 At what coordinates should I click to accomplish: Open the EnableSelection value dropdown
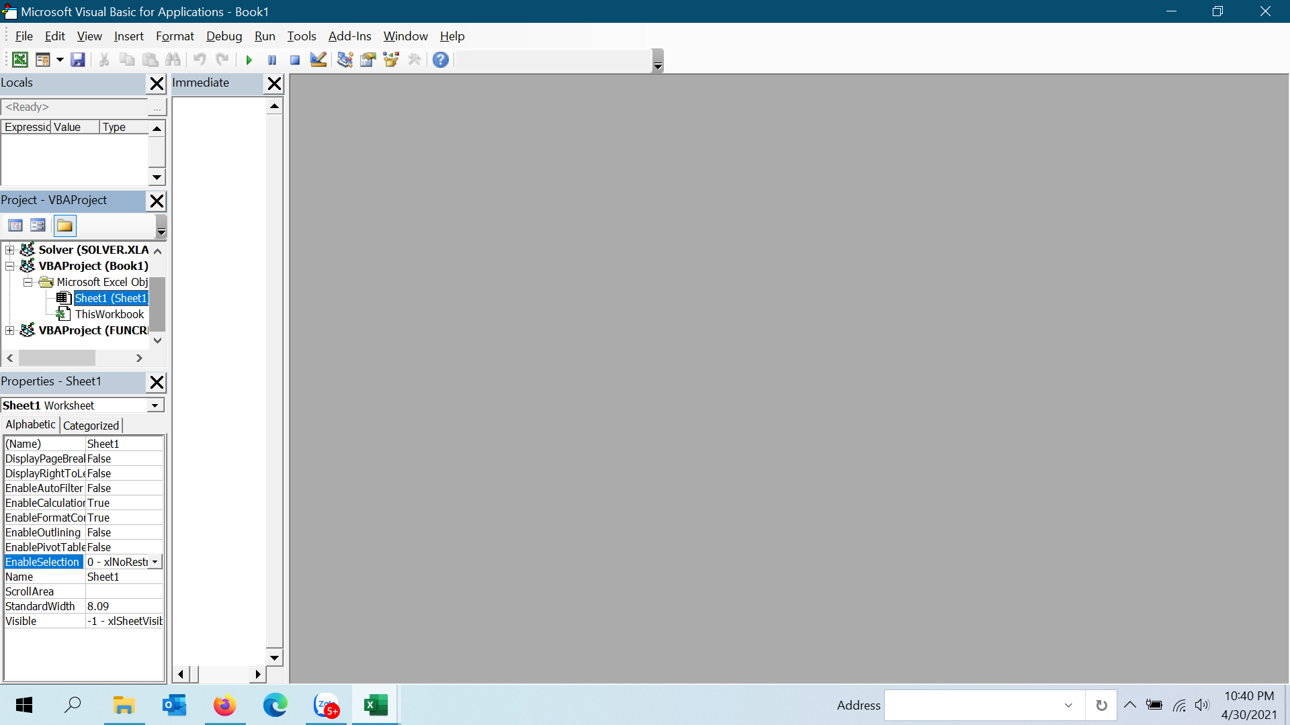155,562
